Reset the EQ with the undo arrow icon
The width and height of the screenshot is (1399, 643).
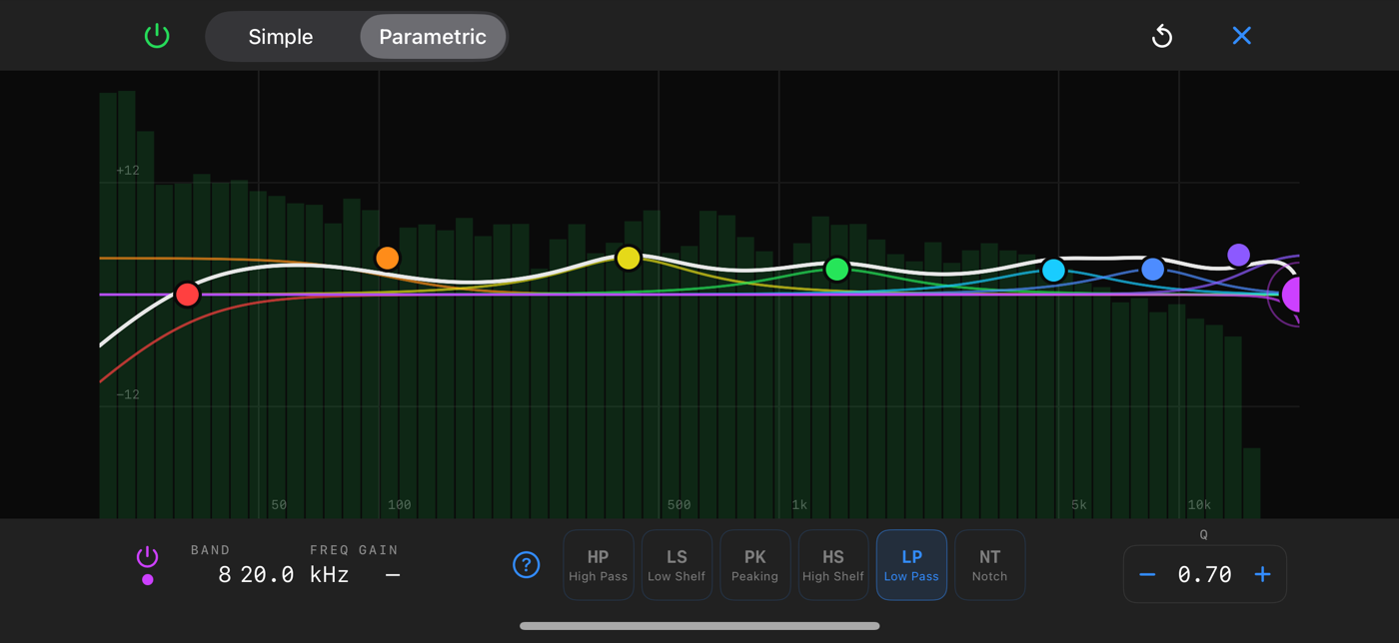(x=1162, y=37)
